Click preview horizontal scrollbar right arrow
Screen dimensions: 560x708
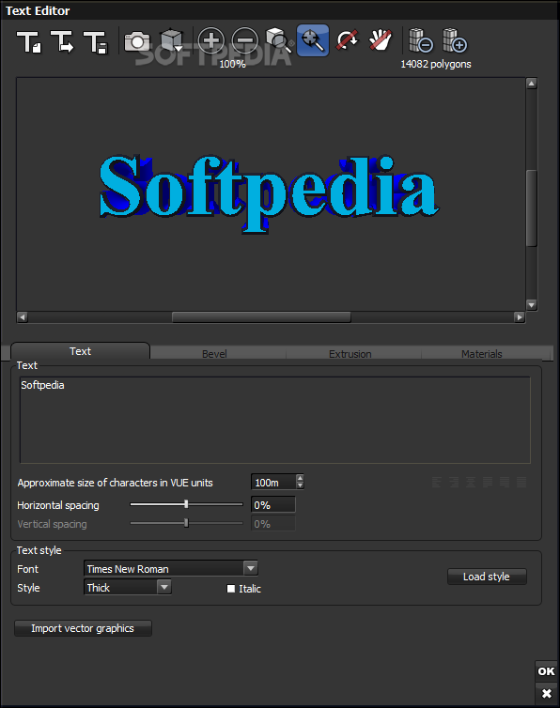coord(520,317)
